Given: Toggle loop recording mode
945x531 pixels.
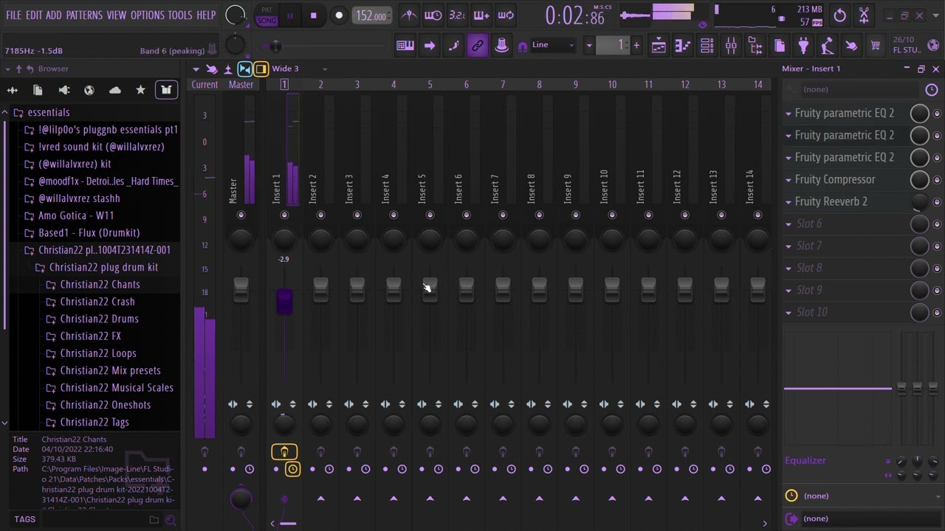Looking at the screenshot, I should coord(506,15).
